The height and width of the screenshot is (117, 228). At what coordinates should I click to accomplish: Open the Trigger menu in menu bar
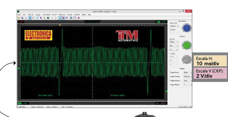(38, 15)
